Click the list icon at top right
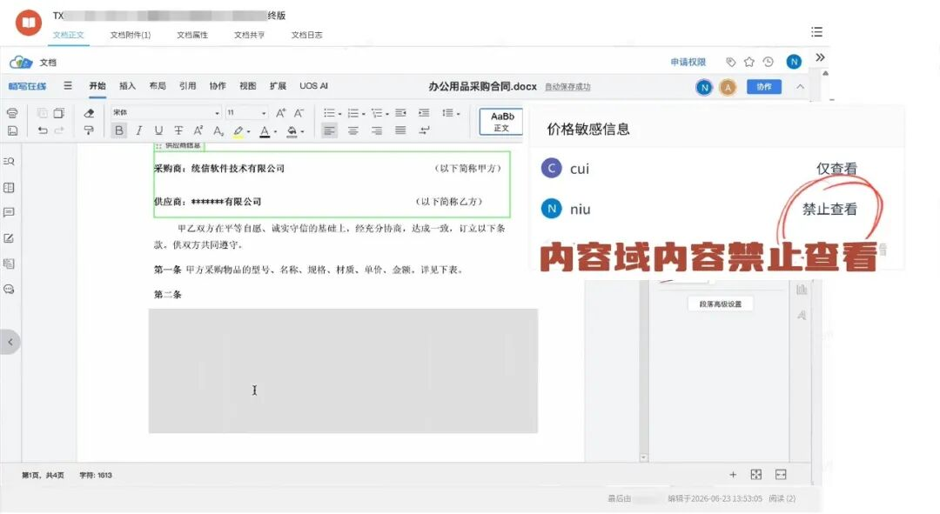Image resolution: width=940 pixels, height=514 pixels. (x=816, y=32)
